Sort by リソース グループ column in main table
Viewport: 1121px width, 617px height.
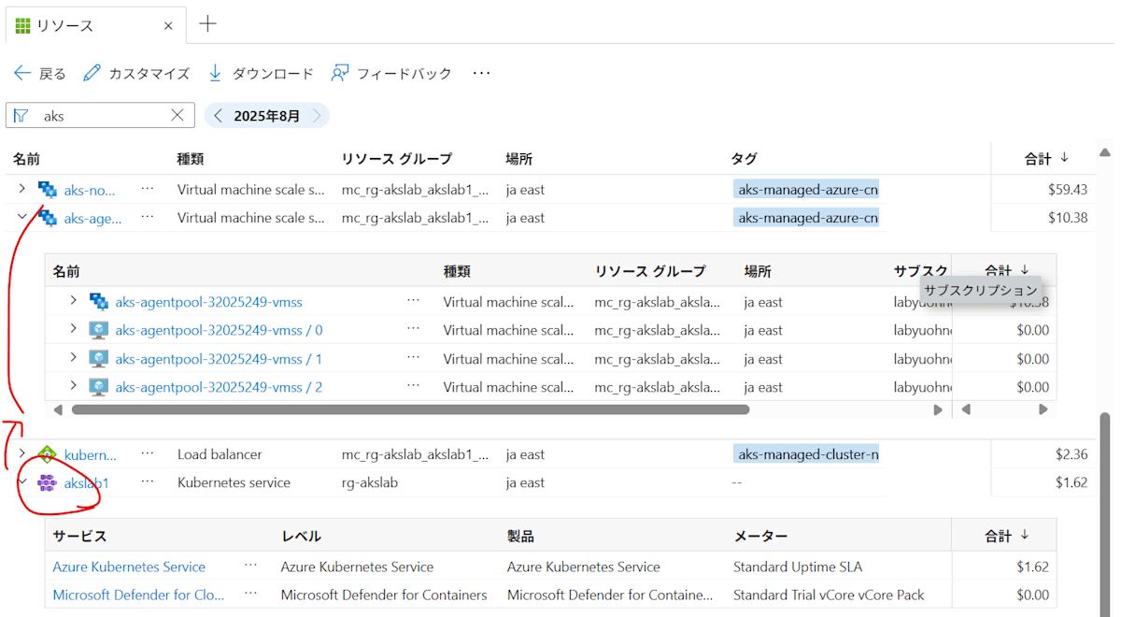tap(397, 159)
